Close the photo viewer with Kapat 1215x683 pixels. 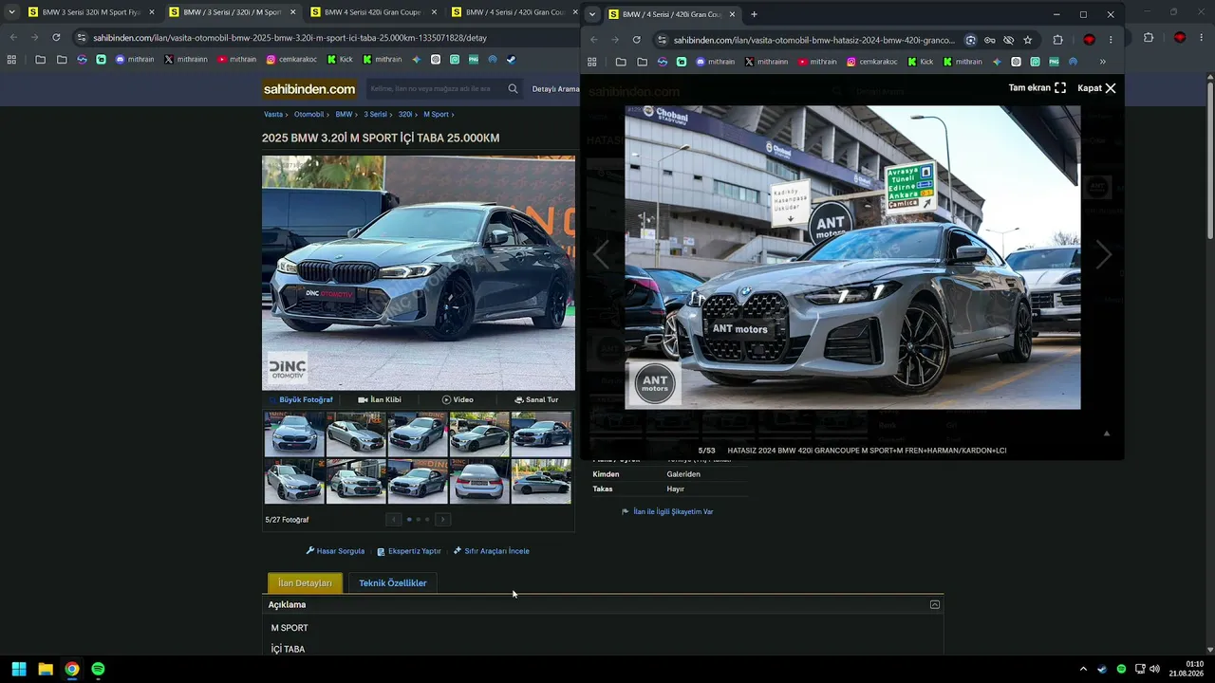coord(1097,88)
